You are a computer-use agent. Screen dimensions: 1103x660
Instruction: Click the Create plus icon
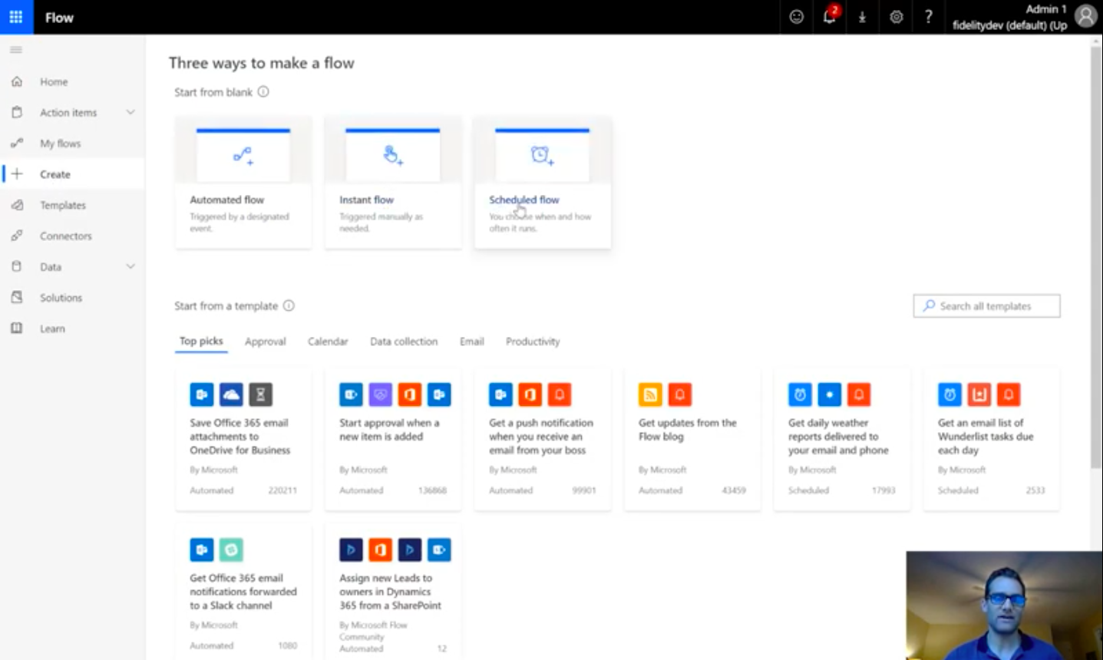point(17,174)
